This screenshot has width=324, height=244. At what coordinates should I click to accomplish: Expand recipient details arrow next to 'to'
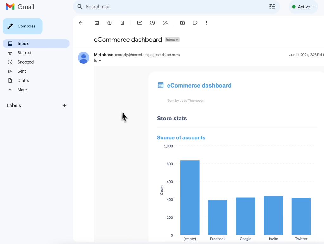coord(100,61)
